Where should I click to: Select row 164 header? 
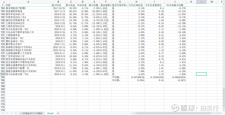pyautogui.click(x=2, y=74)
